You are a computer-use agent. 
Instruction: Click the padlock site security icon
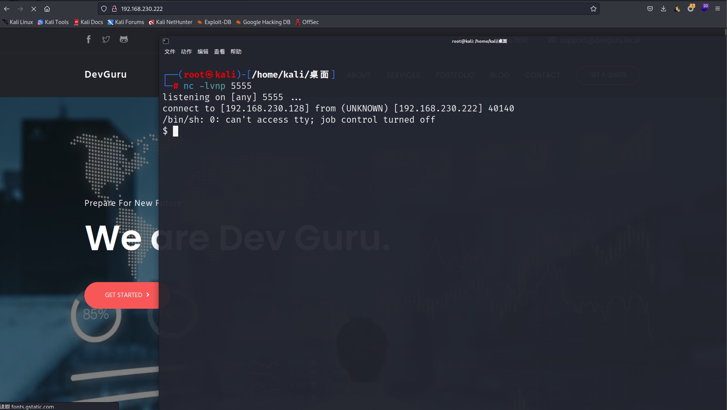114,9
